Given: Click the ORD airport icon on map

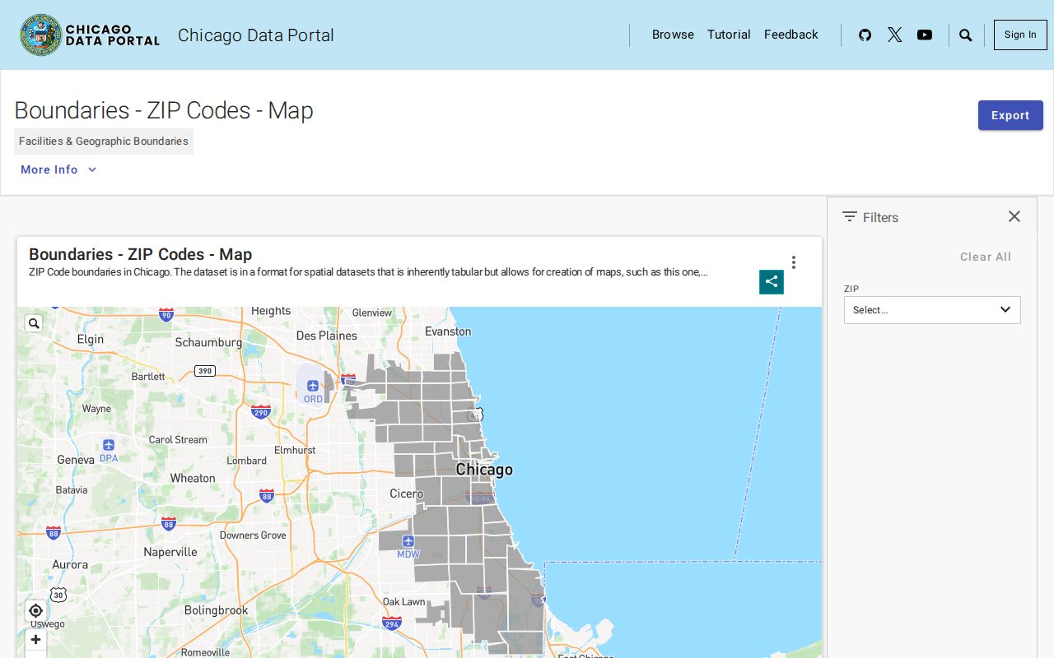Looking at the screenshot, I should 313,385.
